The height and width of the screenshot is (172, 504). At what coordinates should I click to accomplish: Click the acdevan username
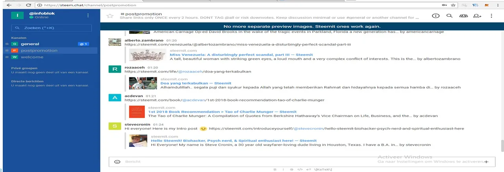coord(134,96)
